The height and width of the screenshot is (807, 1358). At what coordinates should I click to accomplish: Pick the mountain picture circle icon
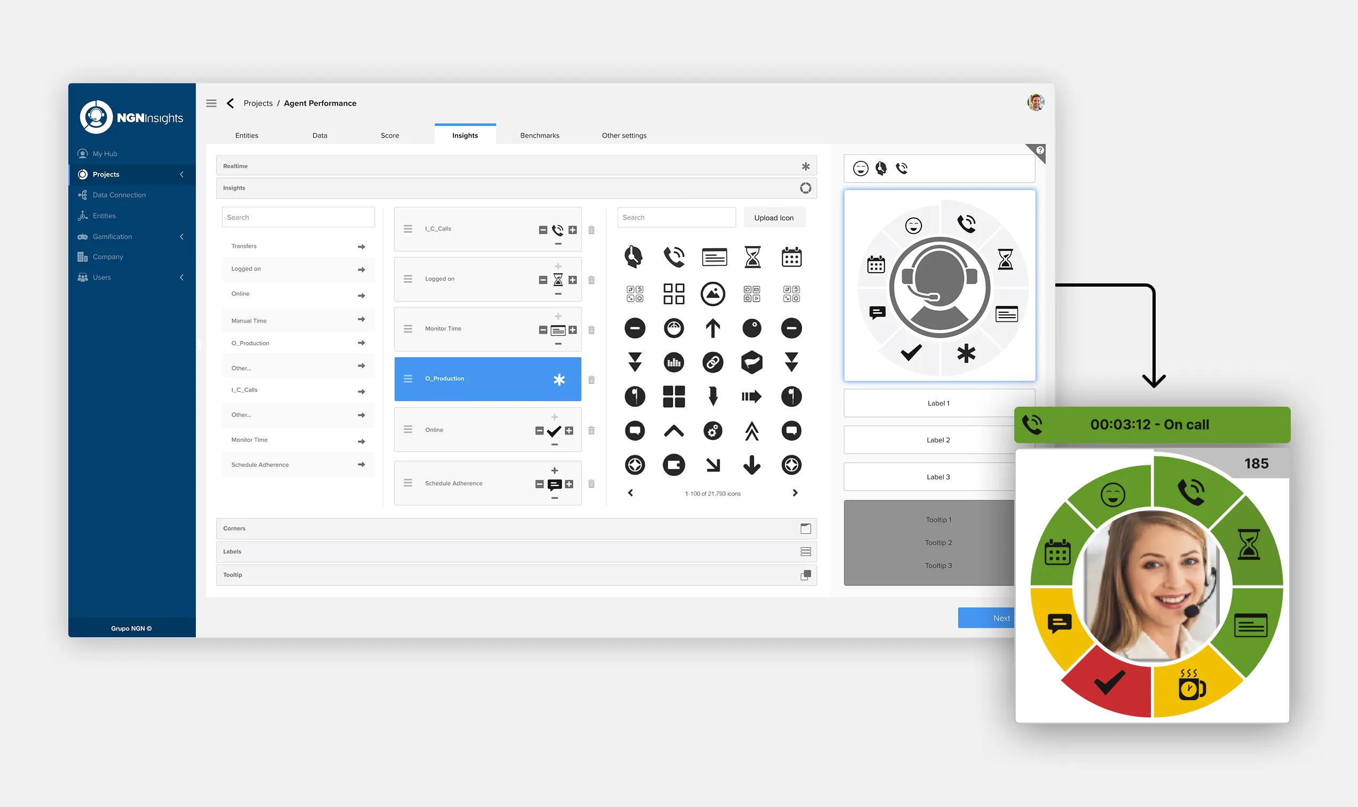[713, 294]
